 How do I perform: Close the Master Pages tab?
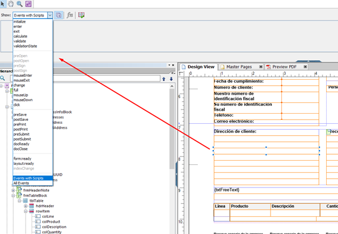261,67
